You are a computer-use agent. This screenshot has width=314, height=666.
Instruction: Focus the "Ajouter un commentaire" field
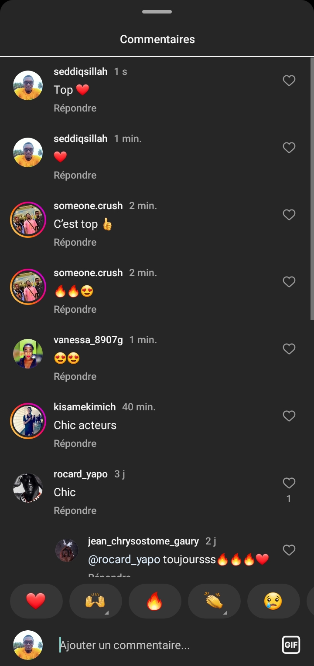pyautogui.click(x=166, y=645)
